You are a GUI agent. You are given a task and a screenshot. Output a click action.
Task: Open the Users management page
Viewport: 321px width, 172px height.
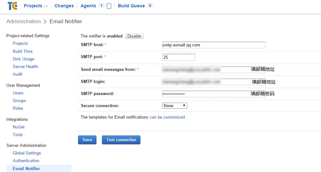(x=18, y=93)
